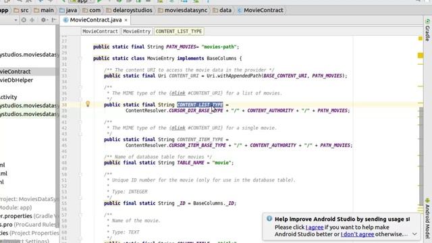432x243 pixels.
Task: Click the scroll from source target icon
Action: click(24, 20)
